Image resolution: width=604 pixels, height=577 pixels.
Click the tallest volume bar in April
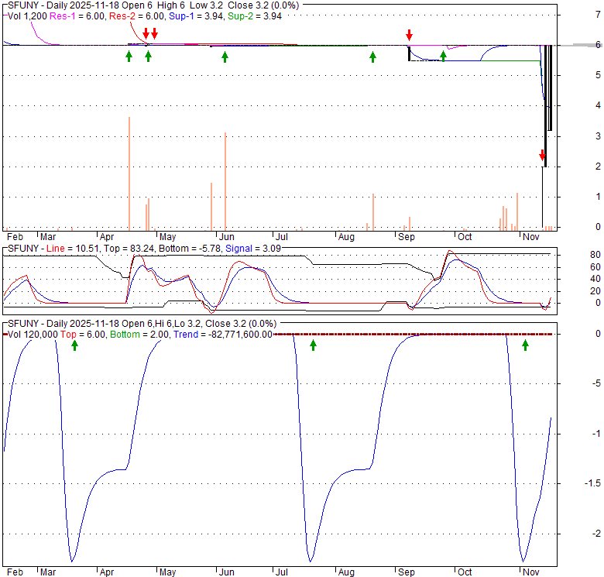point(129,173)
